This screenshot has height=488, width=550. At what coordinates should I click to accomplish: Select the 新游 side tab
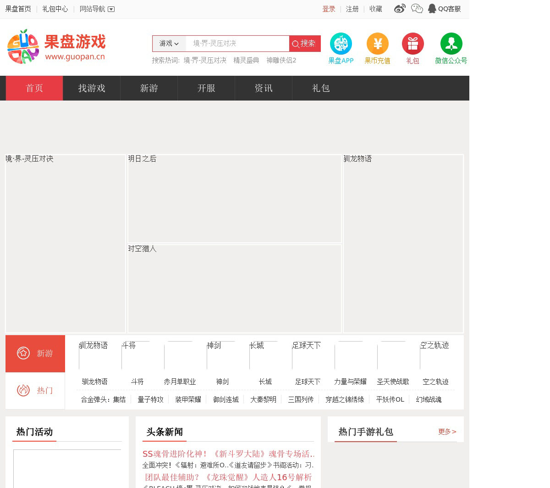tap(35, 353)
